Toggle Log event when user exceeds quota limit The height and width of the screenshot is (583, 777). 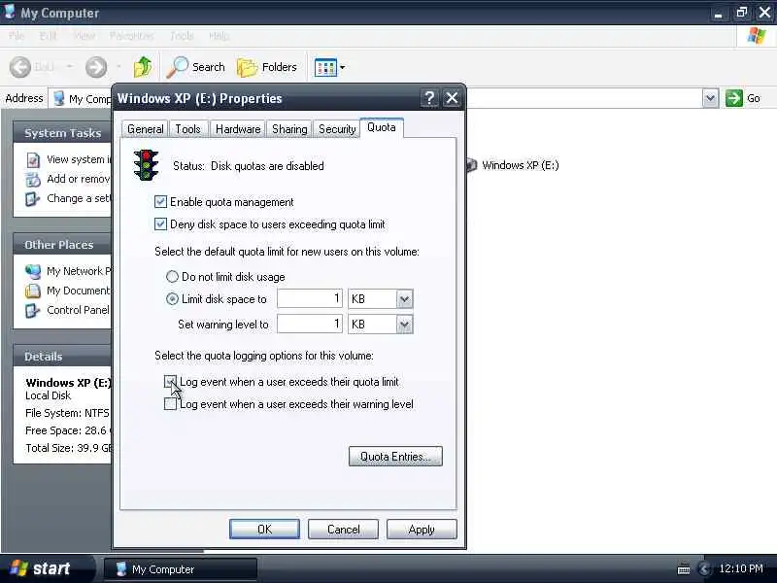(170, 382)
